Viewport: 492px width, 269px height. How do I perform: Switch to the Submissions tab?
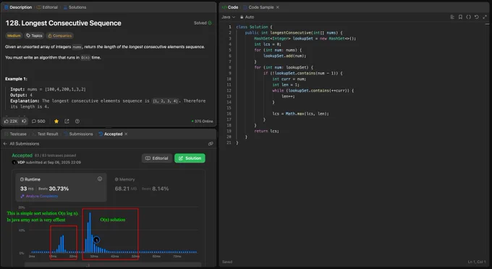click(78, 134)
